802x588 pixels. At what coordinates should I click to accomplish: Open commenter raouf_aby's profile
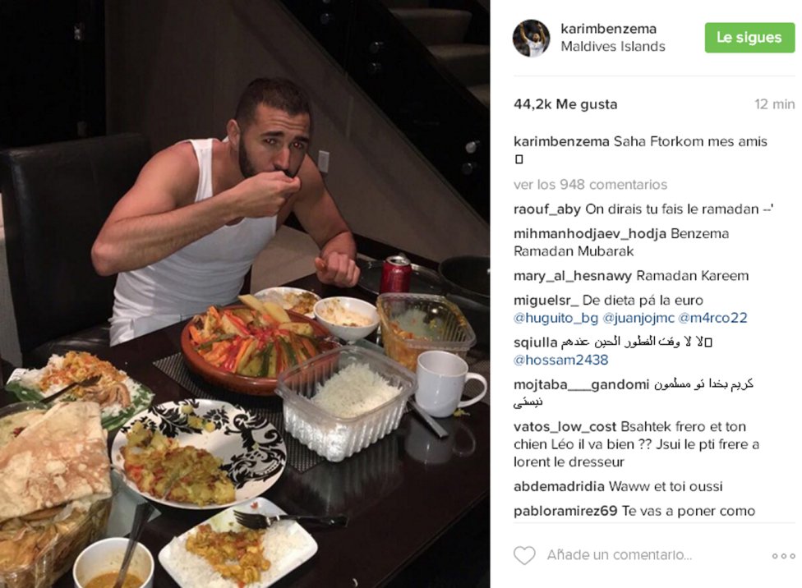[546, 209]
